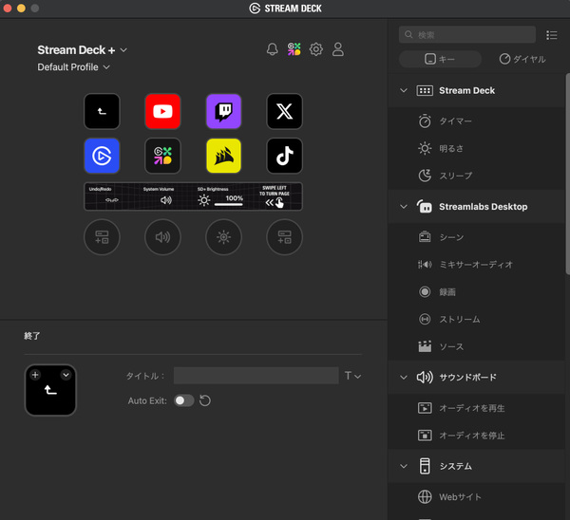The width and height of the screenshot is (570, 520).
Task: Collapse the システム category
Action: click(x=404, y=466)
